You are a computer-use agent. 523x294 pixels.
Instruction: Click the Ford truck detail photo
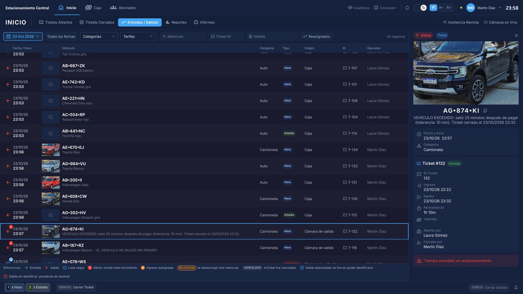click(x=466, y=73)
